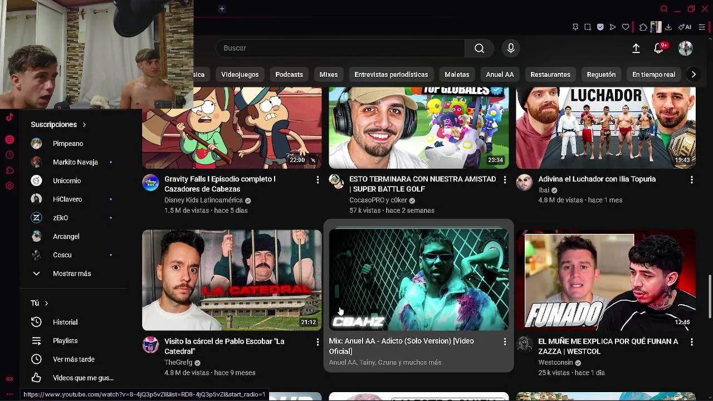The height and width of the screenshot is (401, 713).
Task: Open the browser downloads icon
Action: 668,27
